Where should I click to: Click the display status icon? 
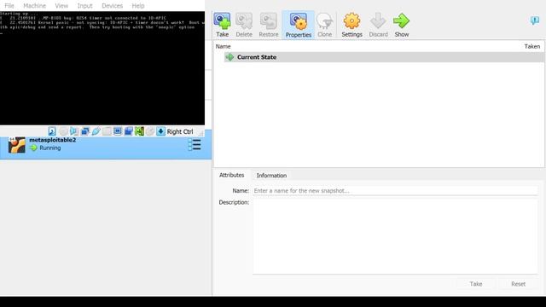118,131
